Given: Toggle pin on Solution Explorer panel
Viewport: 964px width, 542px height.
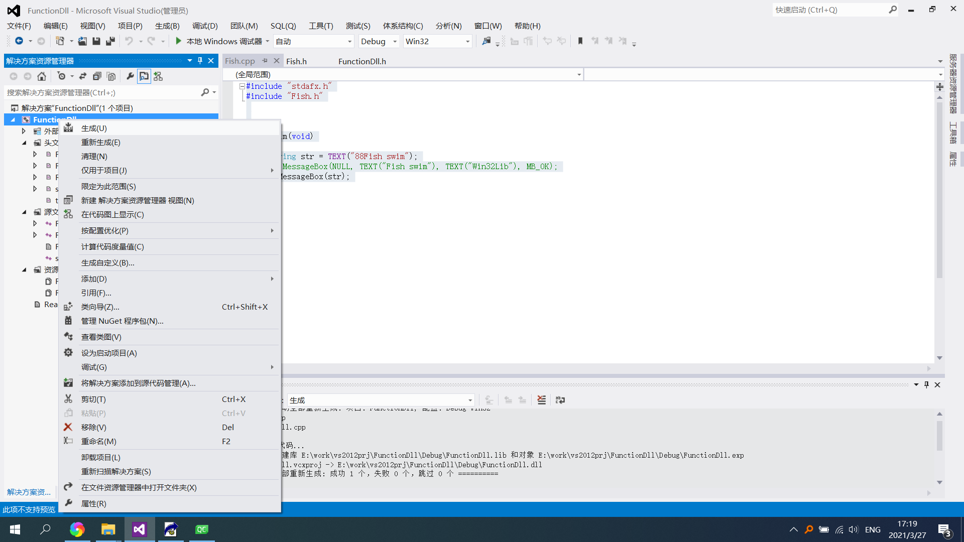Looking at the screenshot, I should click(200, 61).
